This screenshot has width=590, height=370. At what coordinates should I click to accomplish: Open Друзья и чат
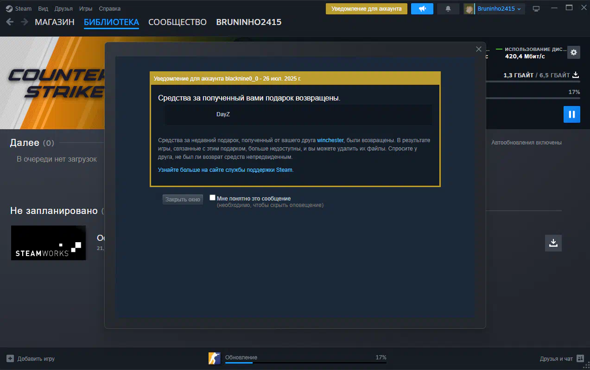pyautogui.click(x=556, y=359)
